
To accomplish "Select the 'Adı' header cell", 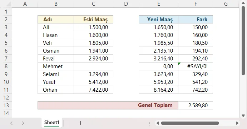I will coord(56,20).
